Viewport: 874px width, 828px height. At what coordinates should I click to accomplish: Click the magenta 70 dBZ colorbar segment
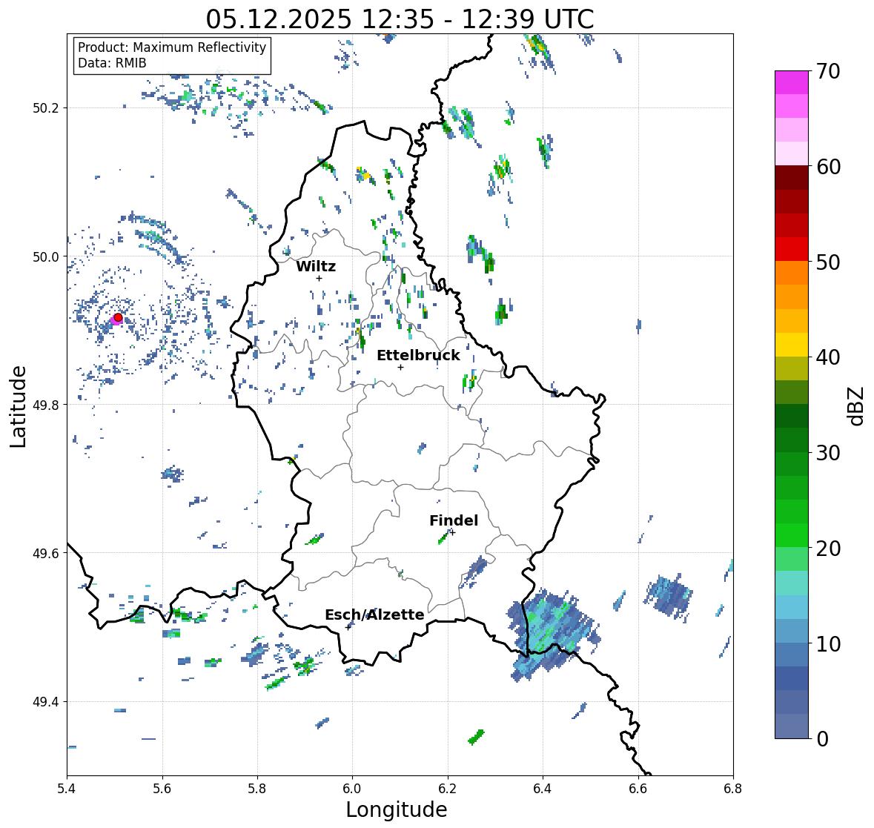(792, 82)
